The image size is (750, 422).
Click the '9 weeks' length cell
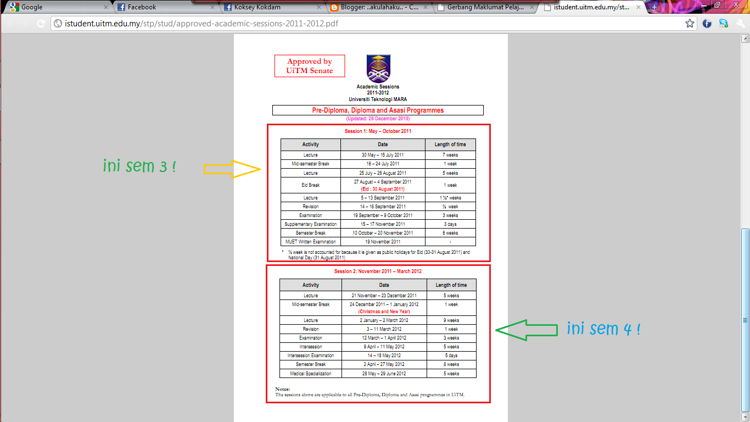(451, 320)
